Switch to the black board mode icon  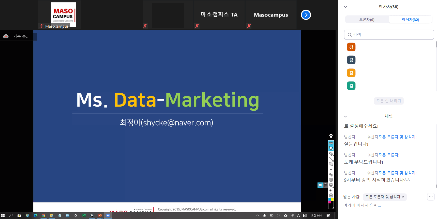tap(325, 185)
